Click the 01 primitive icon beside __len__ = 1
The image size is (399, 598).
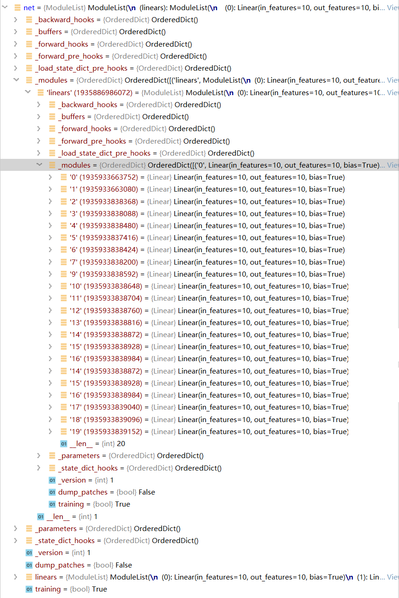click(41, 516)
